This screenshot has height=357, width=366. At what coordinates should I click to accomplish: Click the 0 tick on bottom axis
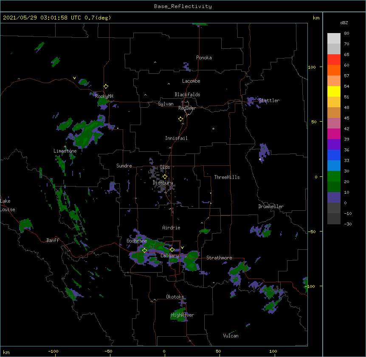pos(164,351)
